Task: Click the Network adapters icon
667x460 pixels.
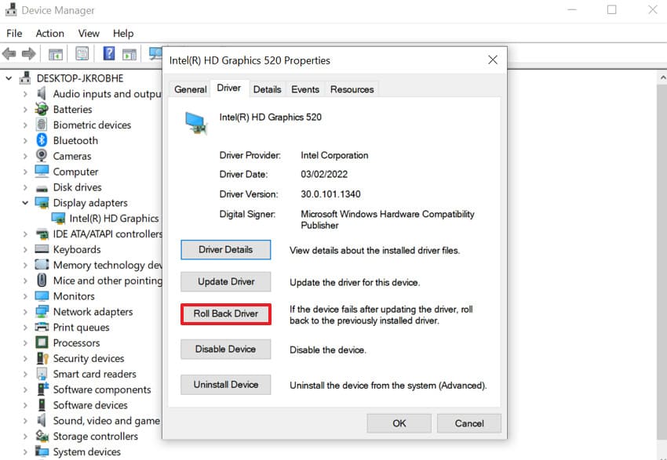Action: [x=42, y=311]
